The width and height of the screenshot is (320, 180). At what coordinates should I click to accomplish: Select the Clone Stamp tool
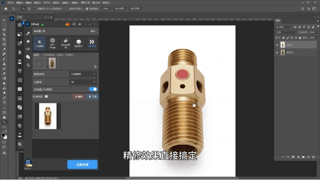click(4, 64)
